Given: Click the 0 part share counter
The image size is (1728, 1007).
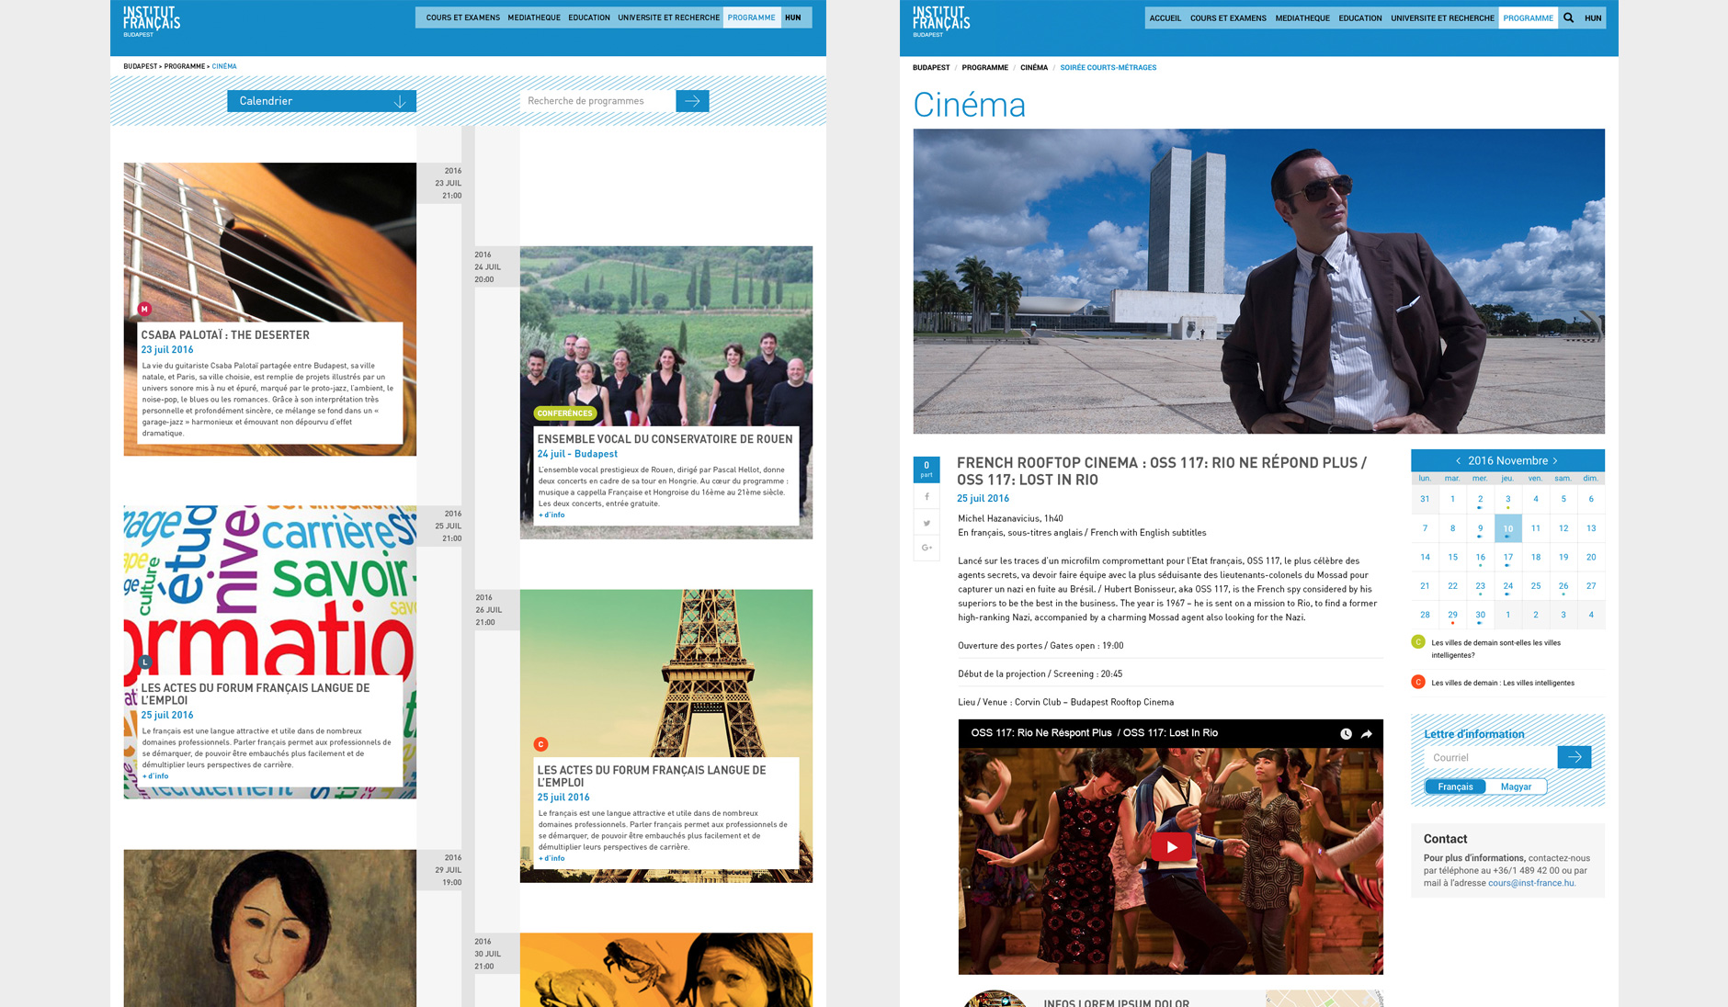Looking at the screenshot, I should 927,470.
